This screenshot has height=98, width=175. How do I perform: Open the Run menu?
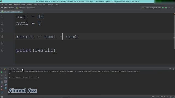point(35,4)
